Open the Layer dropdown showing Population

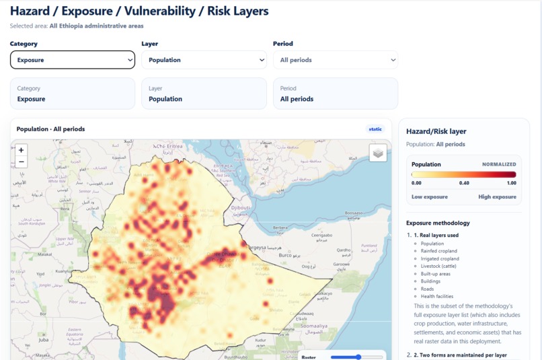[204, 60]
